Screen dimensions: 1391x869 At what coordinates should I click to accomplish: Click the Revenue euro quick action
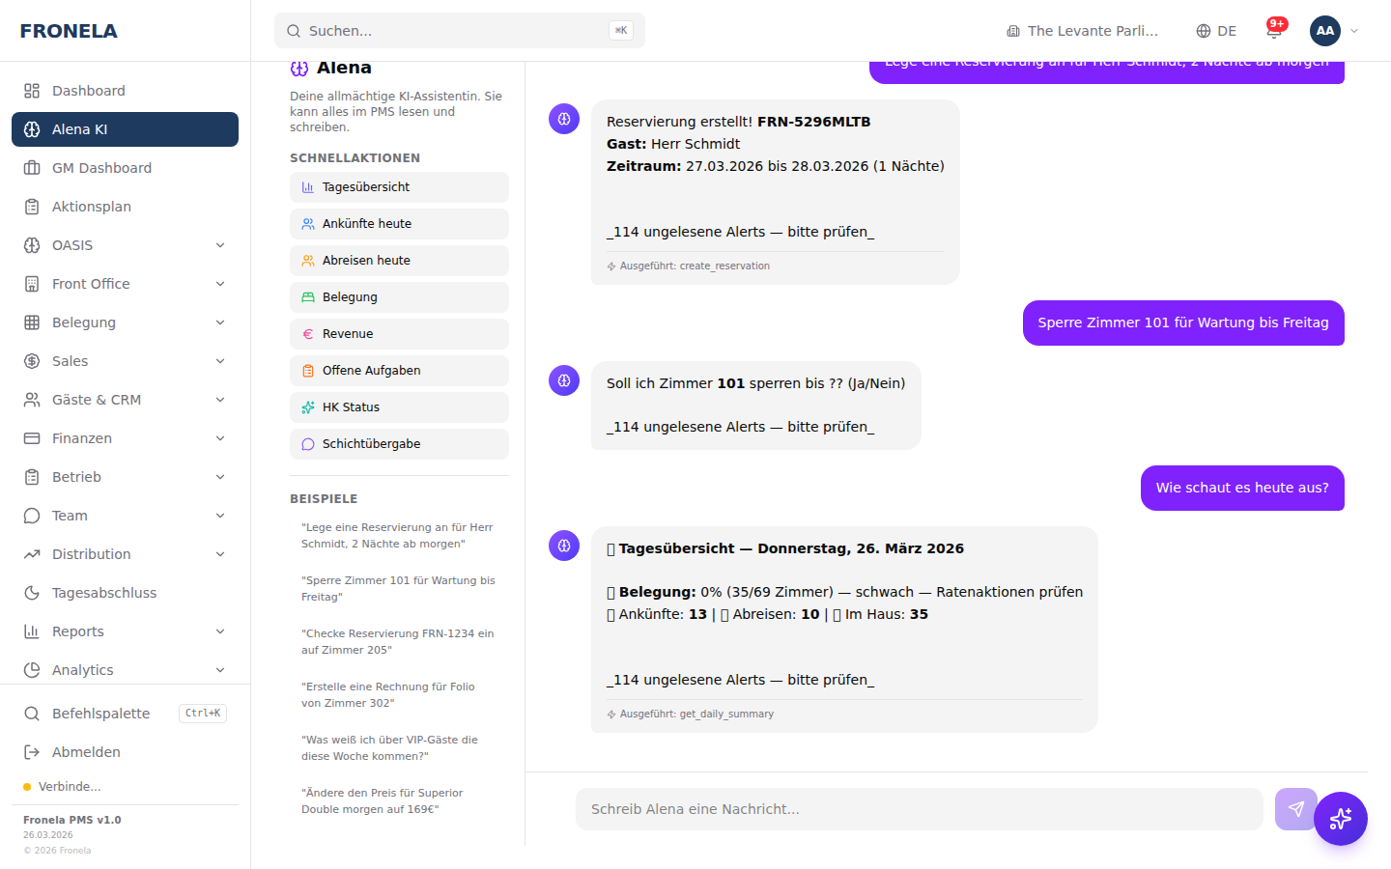click(x=399, y=334)
